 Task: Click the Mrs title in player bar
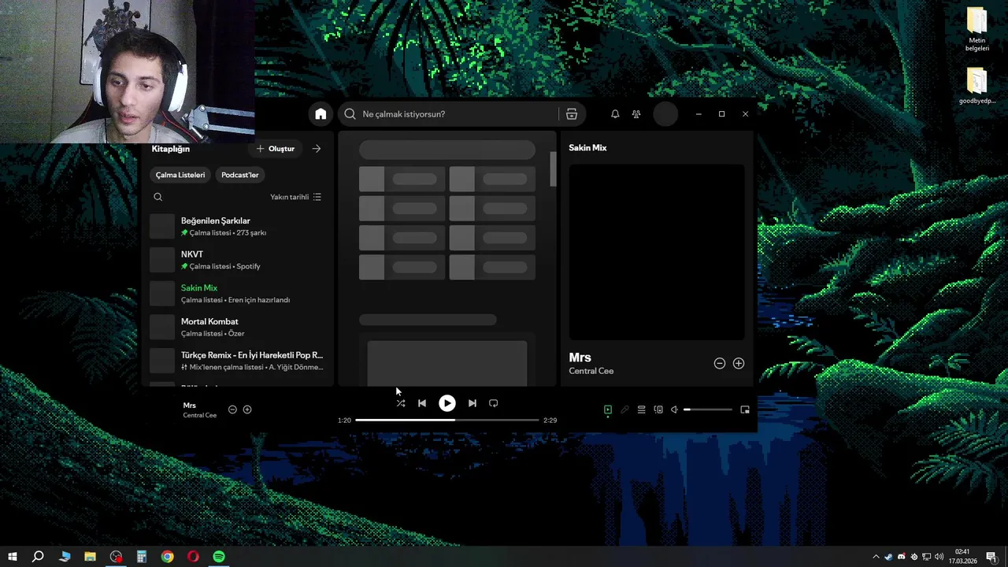[190, 406]
